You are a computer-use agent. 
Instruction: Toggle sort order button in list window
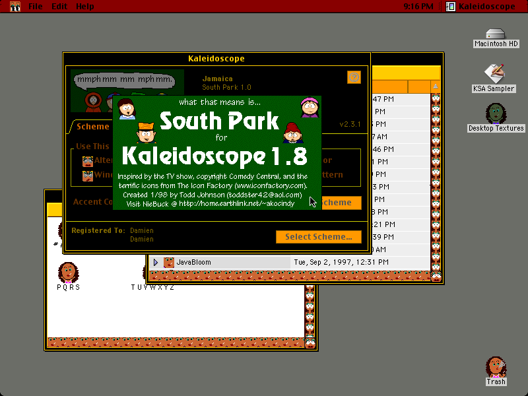click(436, 86)
